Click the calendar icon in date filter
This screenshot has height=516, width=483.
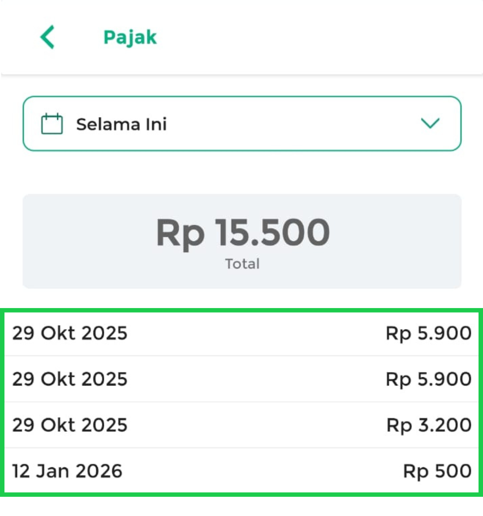(x=52, y=124)
